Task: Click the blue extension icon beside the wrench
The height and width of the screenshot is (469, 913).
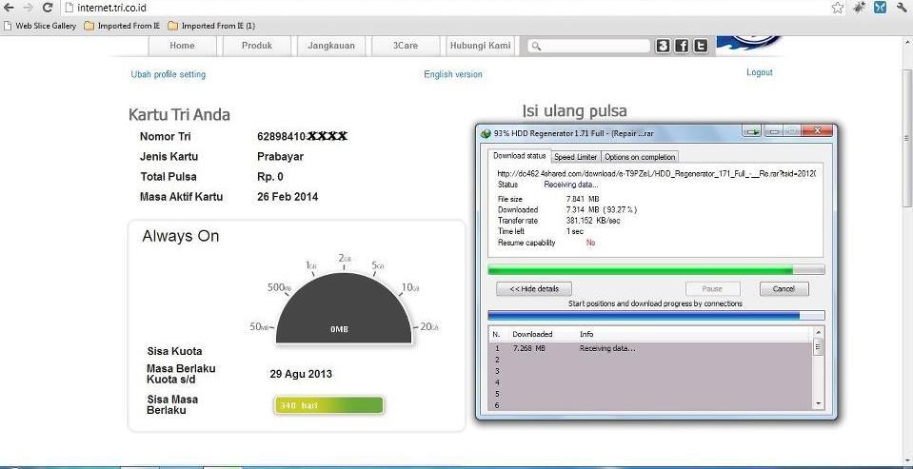Action: (880, 8)
